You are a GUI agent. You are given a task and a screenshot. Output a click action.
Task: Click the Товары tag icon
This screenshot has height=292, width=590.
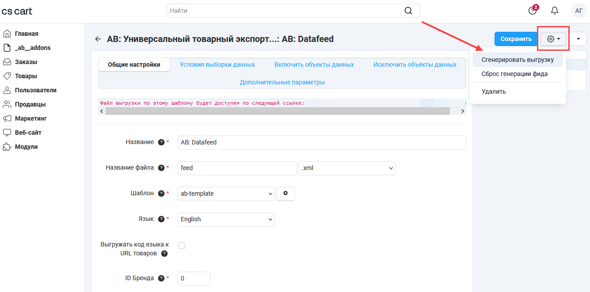(7, 76)
